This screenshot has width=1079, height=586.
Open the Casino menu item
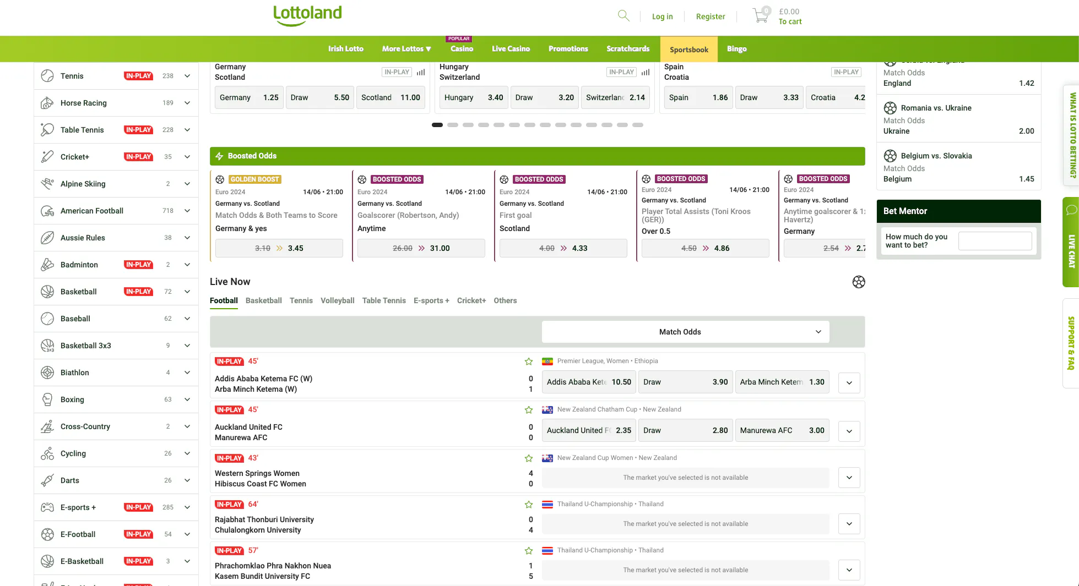(462, 49)
